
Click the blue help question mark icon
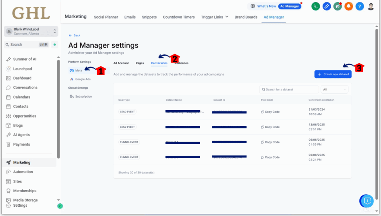pos(360,6)
